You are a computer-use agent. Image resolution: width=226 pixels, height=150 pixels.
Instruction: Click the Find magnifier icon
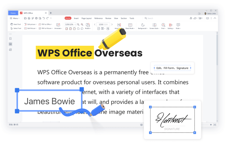click(x=163, y=25)
